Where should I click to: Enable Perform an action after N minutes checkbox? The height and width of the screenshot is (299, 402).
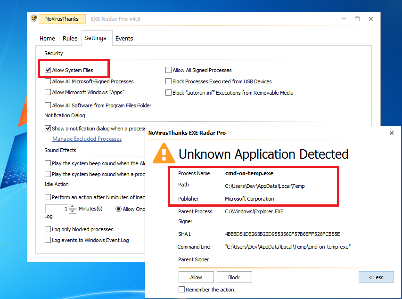point(48,197)
